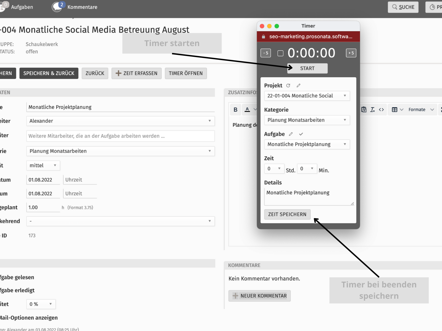Open the Projekt dropdown in the Timer
442x331 pixels.
pos(307,96)
